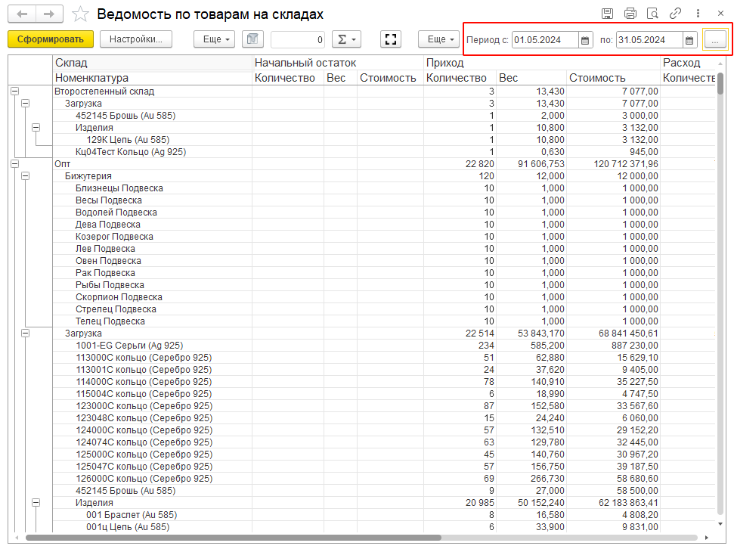Collapse Изделия group with 001 Браслет
Viewport: 734px width, 546px height.
click(36, 502)
